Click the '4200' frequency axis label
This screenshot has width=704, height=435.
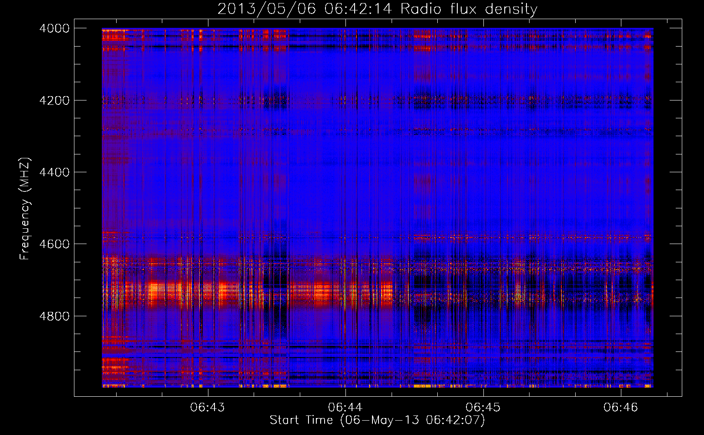54,100
